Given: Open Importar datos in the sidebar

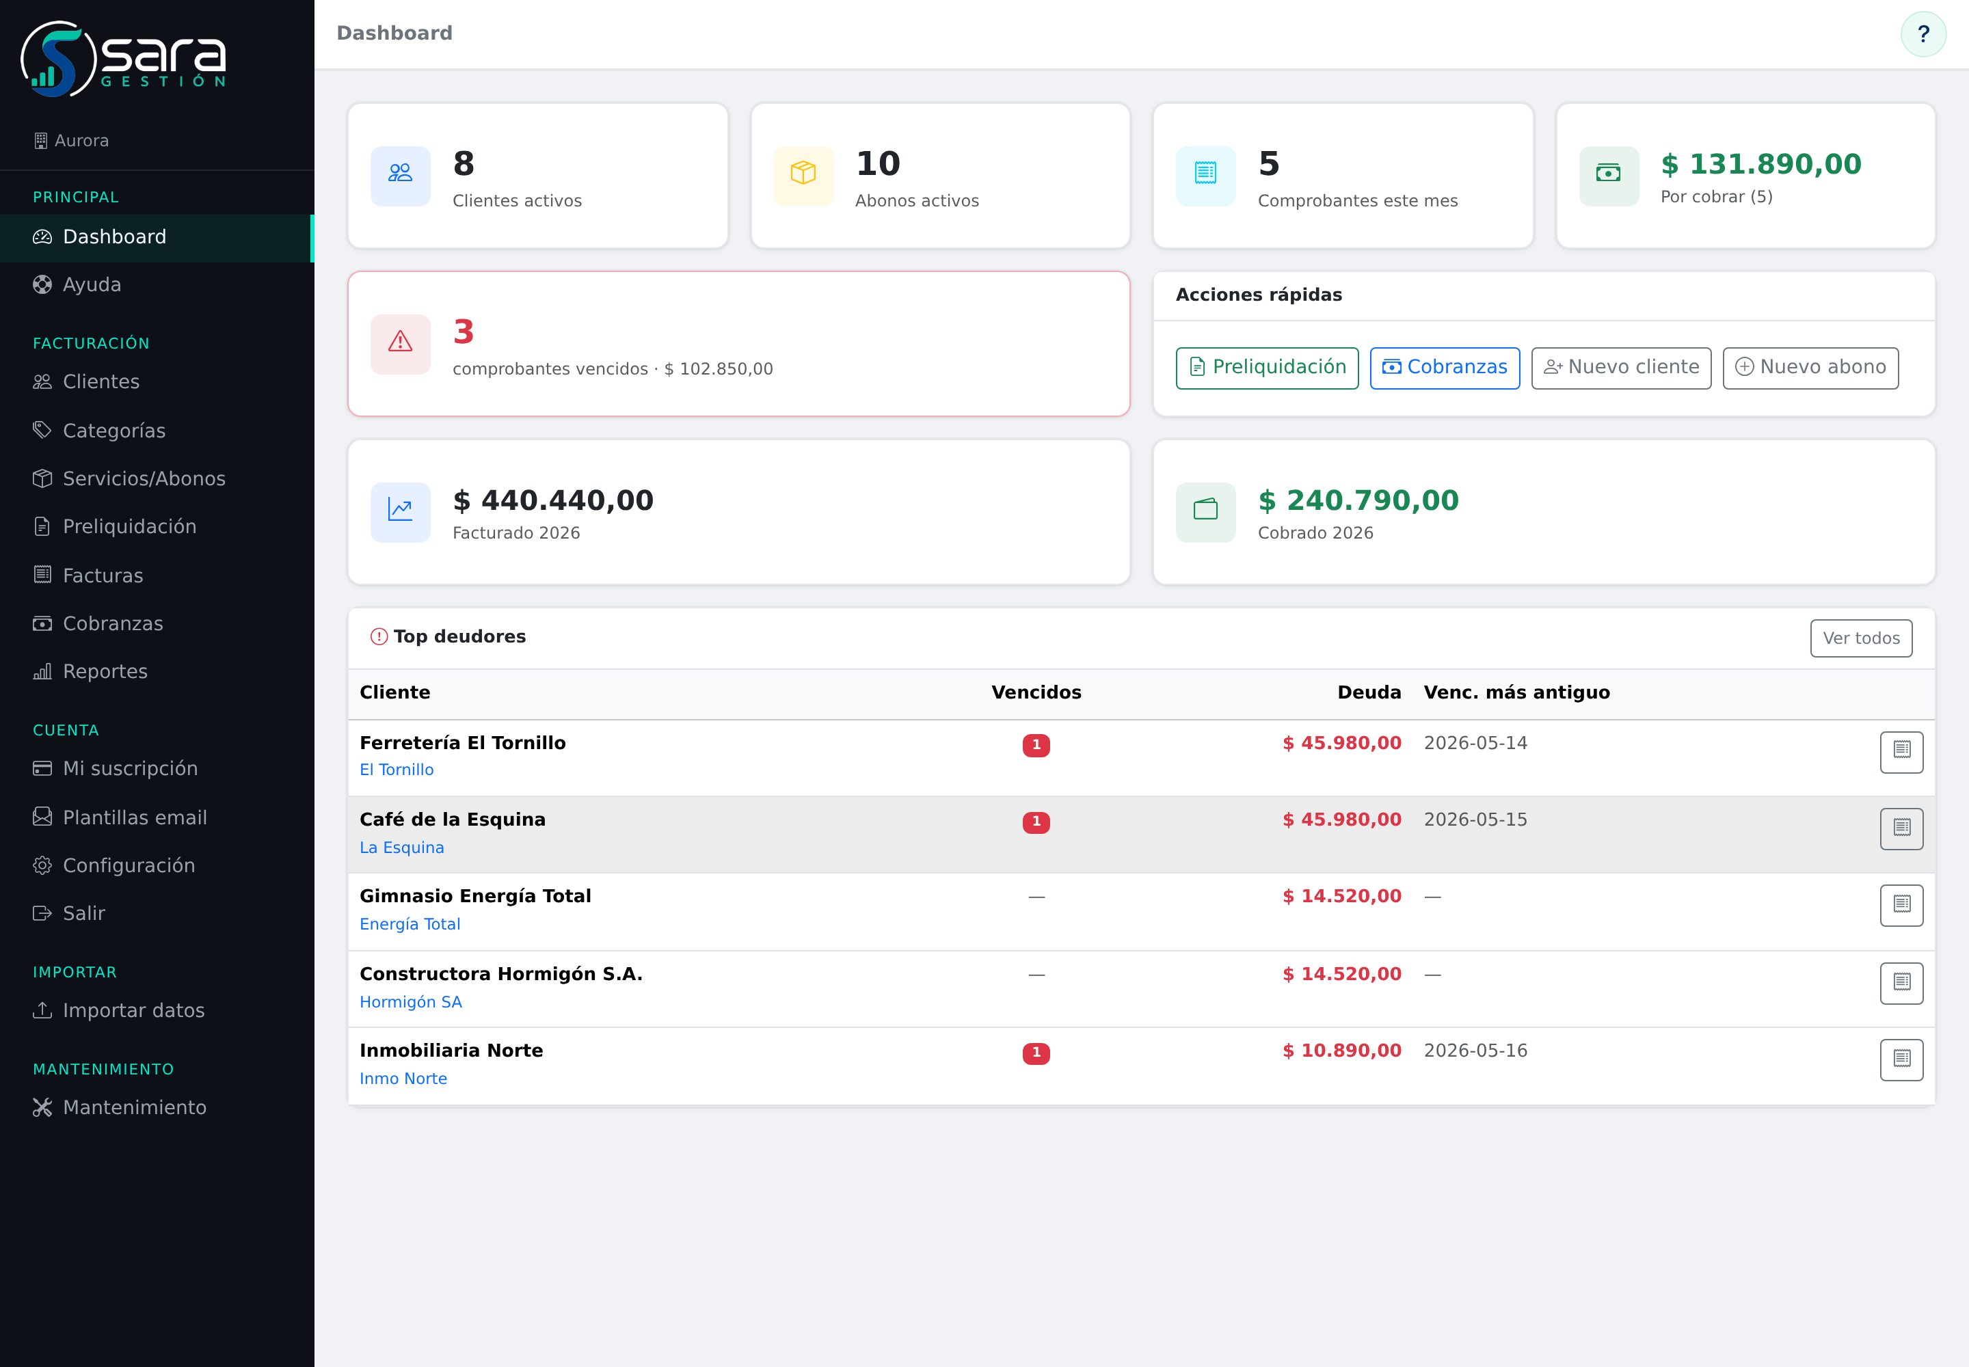Looking at the screenshot, I should pyautogui.click(x=157, y=1011).
